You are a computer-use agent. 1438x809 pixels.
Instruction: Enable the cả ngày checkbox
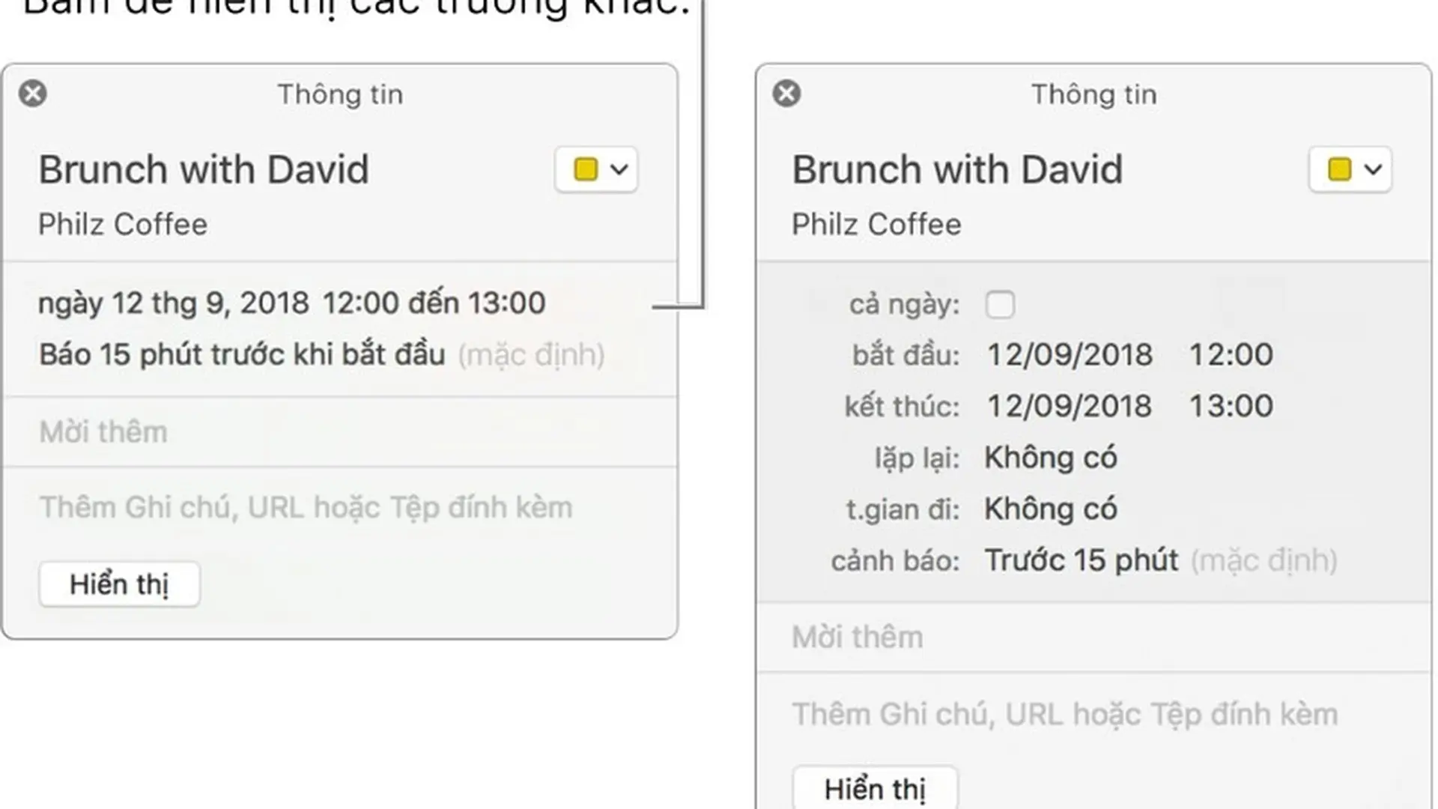1000,304
